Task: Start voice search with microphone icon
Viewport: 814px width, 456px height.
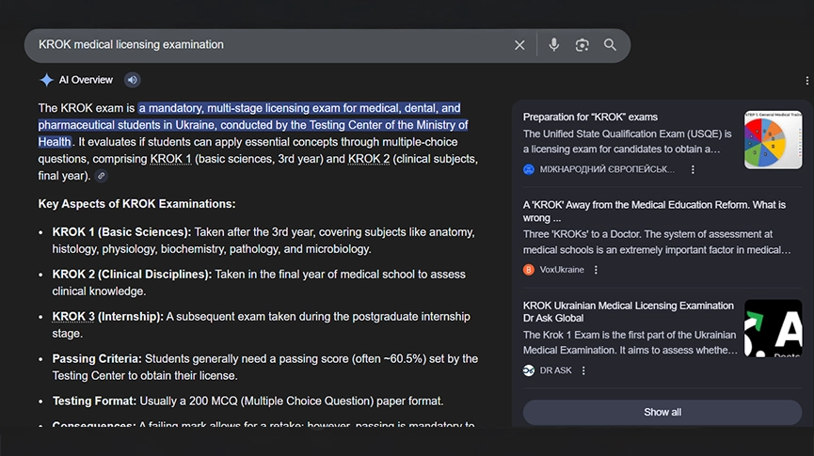Action: click(x=554, y=45)
